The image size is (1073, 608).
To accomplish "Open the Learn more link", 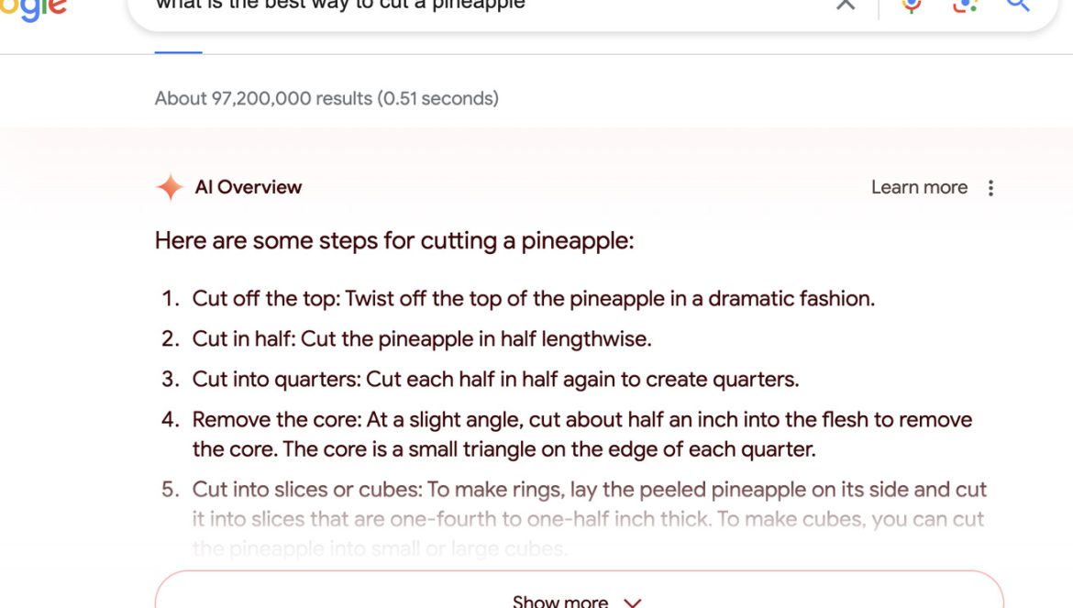I will 919,187.
